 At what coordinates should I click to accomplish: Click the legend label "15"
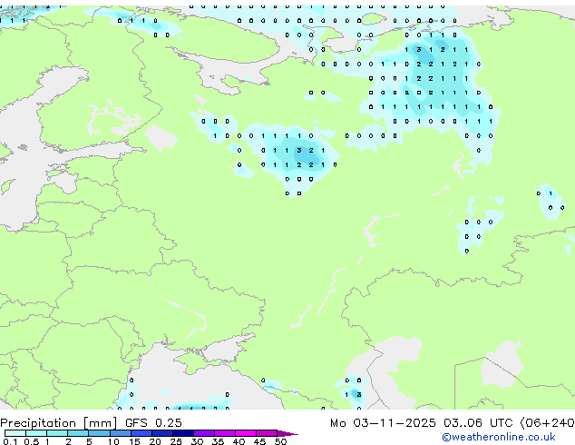[x=134, y=441]
